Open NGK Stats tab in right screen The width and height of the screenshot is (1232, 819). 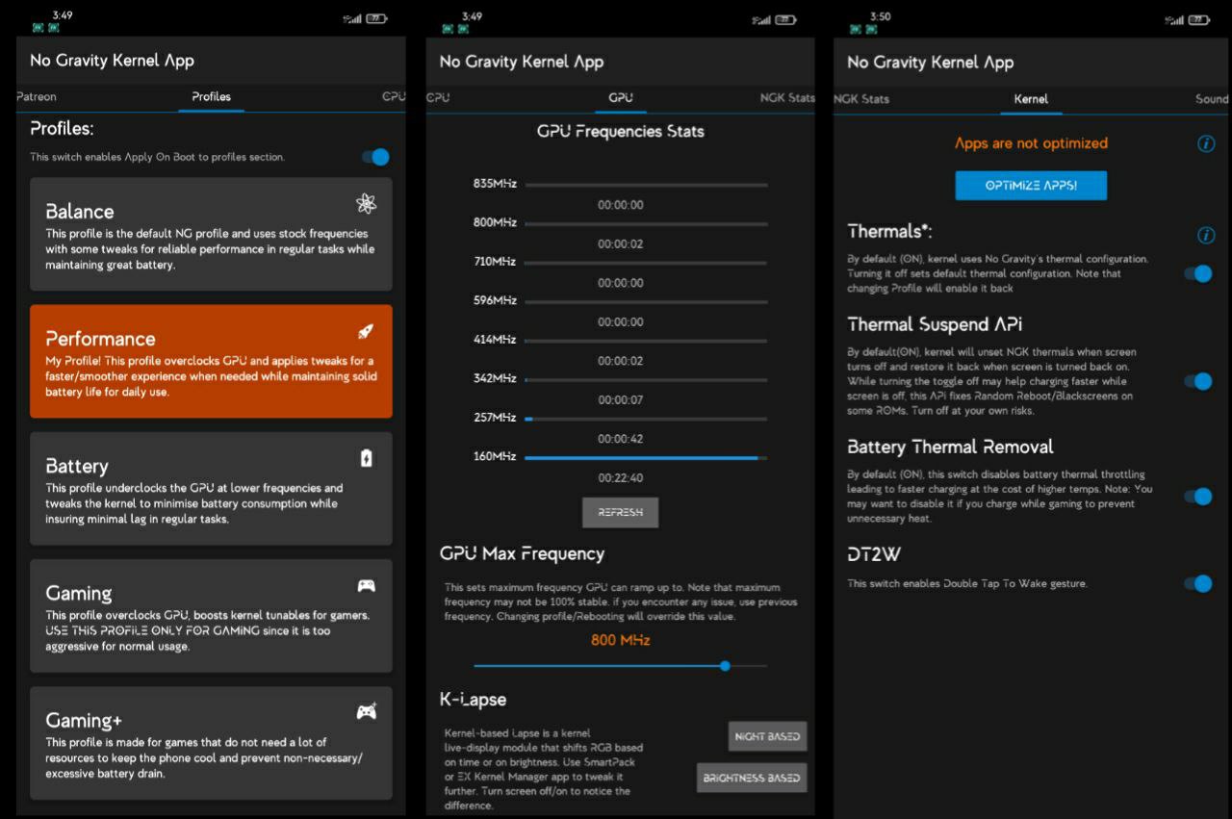click(x=861, y=98)
